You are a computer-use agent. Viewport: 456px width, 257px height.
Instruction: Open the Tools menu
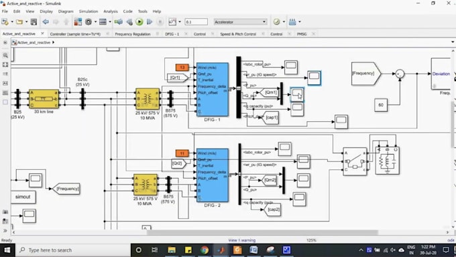click(142, 11)
